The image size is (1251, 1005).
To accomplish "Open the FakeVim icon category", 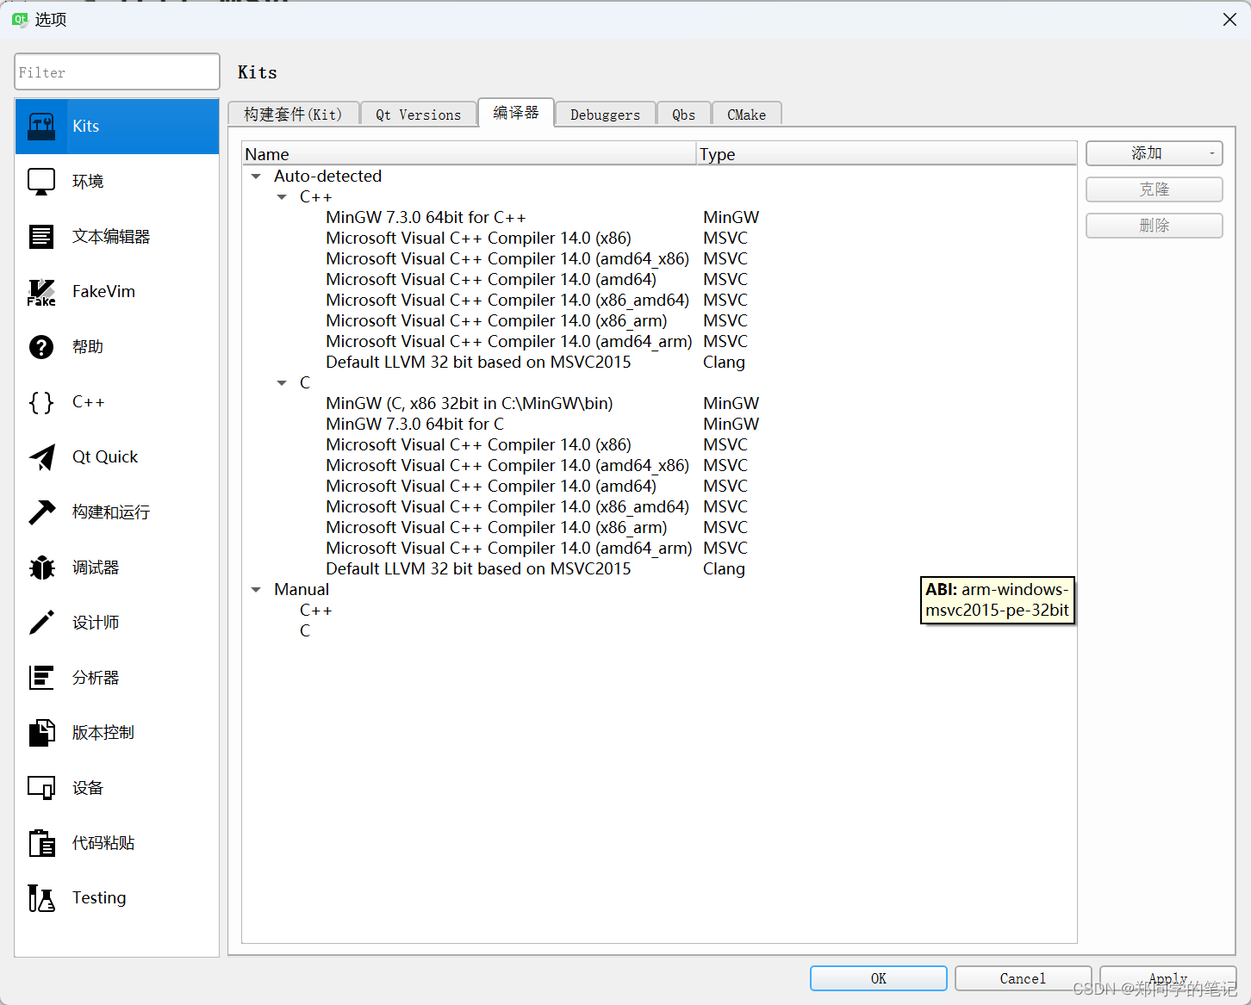I will [x=41, y=292].
